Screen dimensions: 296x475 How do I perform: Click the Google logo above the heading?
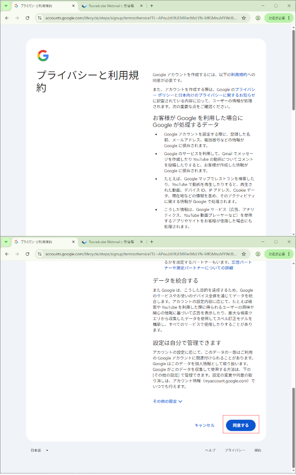coord(43,56)
